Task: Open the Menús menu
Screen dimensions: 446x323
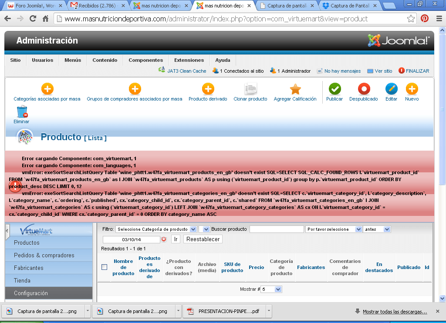Action: tap(73, 60)
